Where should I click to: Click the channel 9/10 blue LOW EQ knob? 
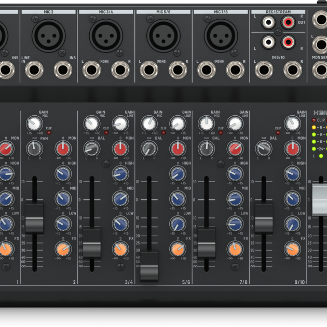pos(292,224)
